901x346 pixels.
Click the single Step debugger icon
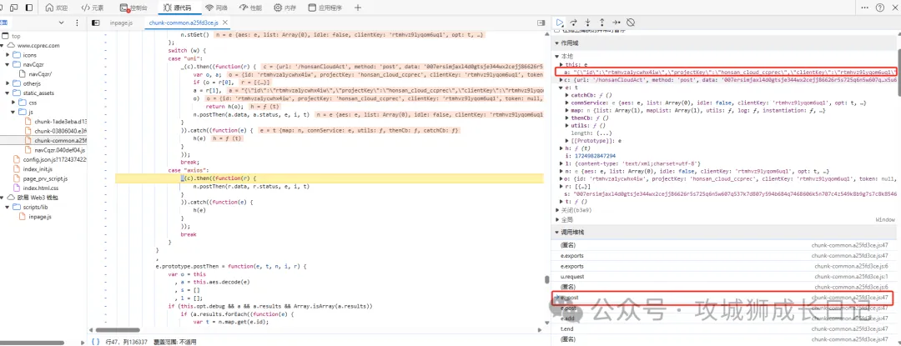coord(617,22)
